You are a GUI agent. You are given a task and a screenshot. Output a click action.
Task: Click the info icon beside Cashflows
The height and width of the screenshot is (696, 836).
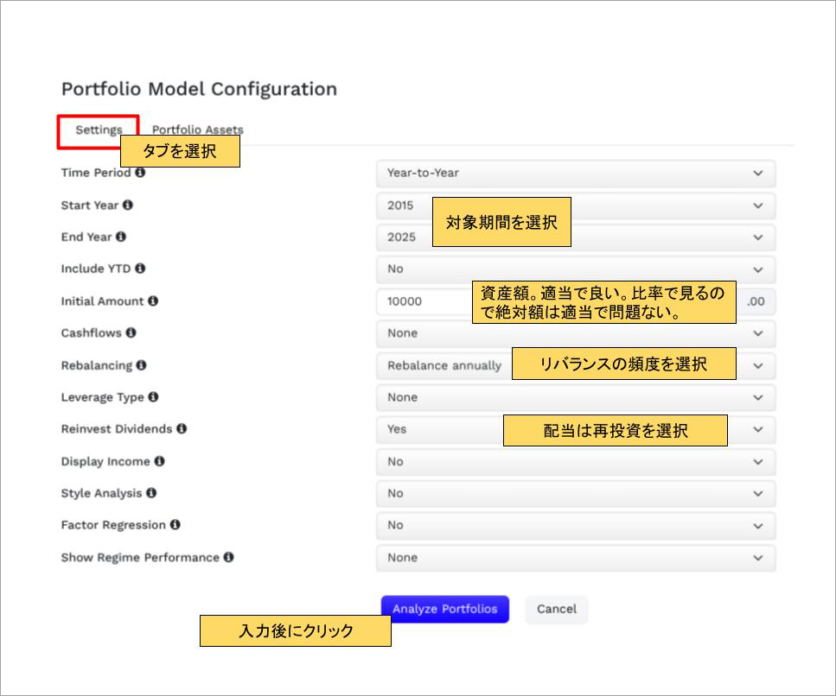(131, 332)
